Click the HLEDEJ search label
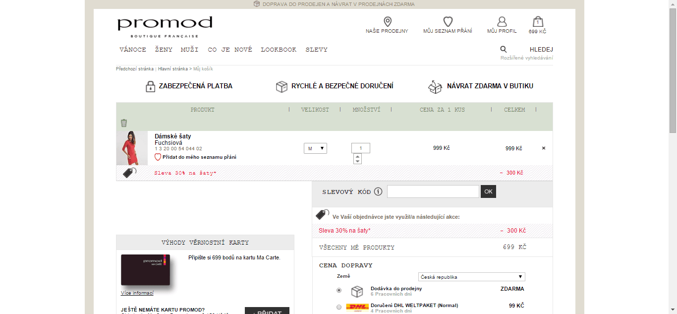This screenshot has width=677, height=314. click(541, 50)
